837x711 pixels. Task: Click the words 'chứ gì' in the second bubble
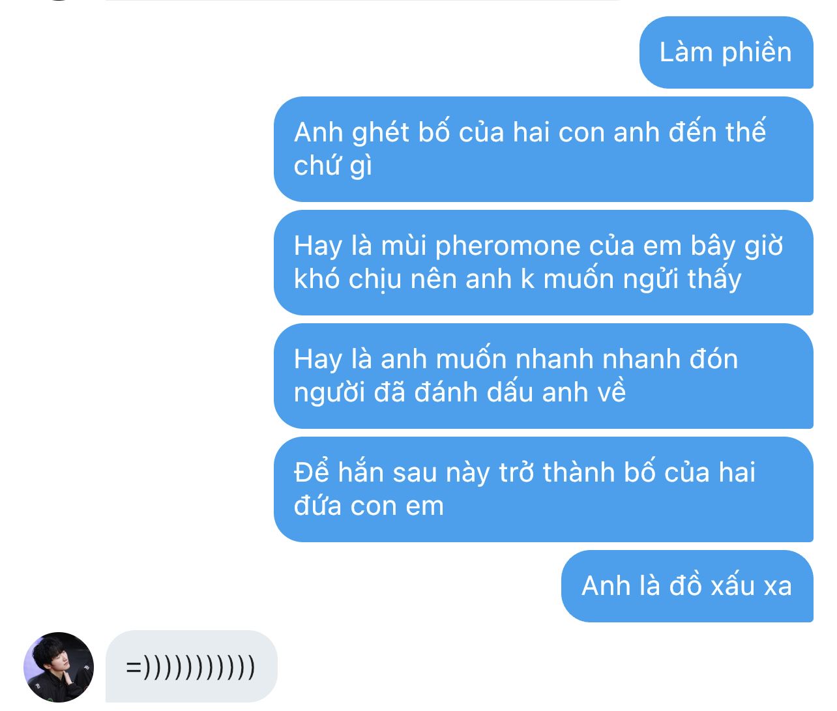[x=333, y=166]
